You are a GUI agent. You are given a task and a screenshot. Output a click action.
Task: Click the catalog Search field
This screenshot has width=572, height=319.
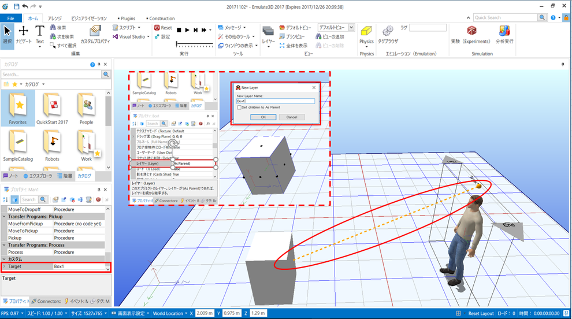tap(51, 75)
